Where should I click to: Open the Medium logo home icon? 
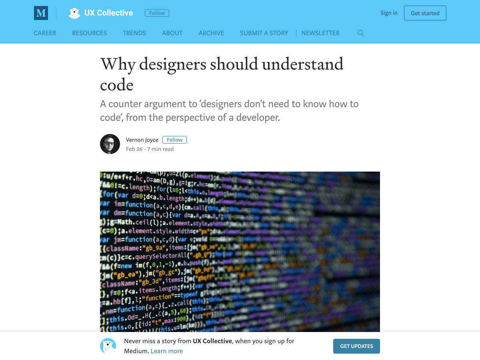(x=41, y=13)
